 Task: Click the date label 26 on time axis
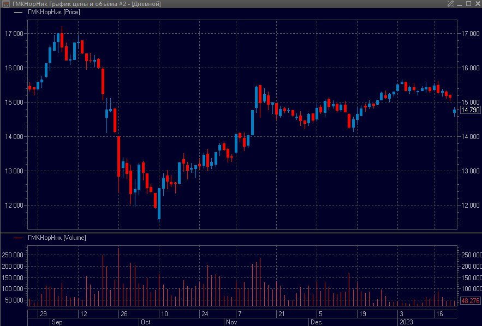tap(124, 314)
